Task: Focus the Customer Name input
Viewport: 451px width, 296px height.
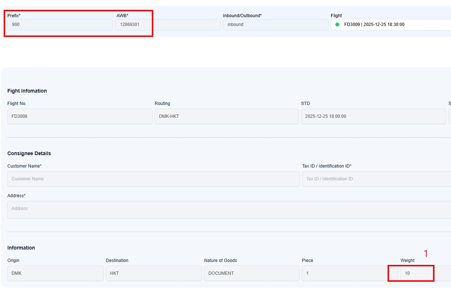Action: coord(153,179)
